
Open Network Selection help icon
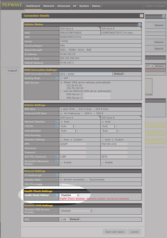coord(57,122)
